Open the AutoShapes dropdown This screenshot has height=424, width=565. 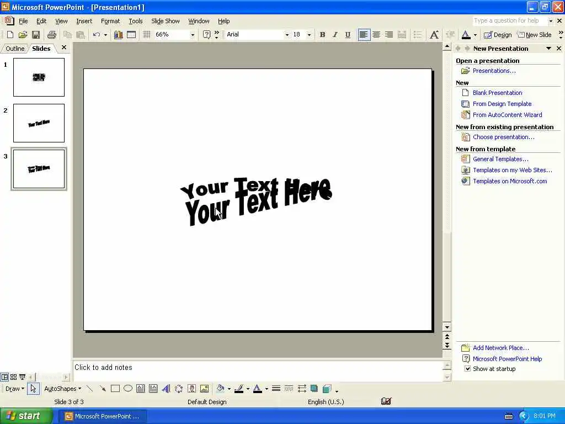[x=63, y=389]
